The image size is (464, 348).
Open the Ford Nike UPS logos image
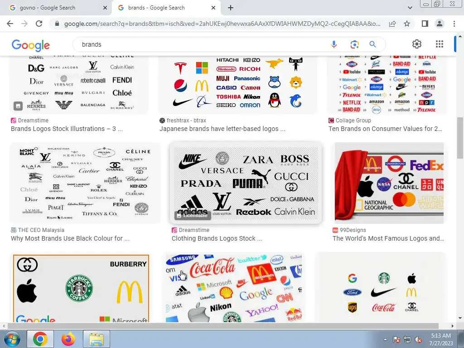pyautogui.click(x=380, y=287)
